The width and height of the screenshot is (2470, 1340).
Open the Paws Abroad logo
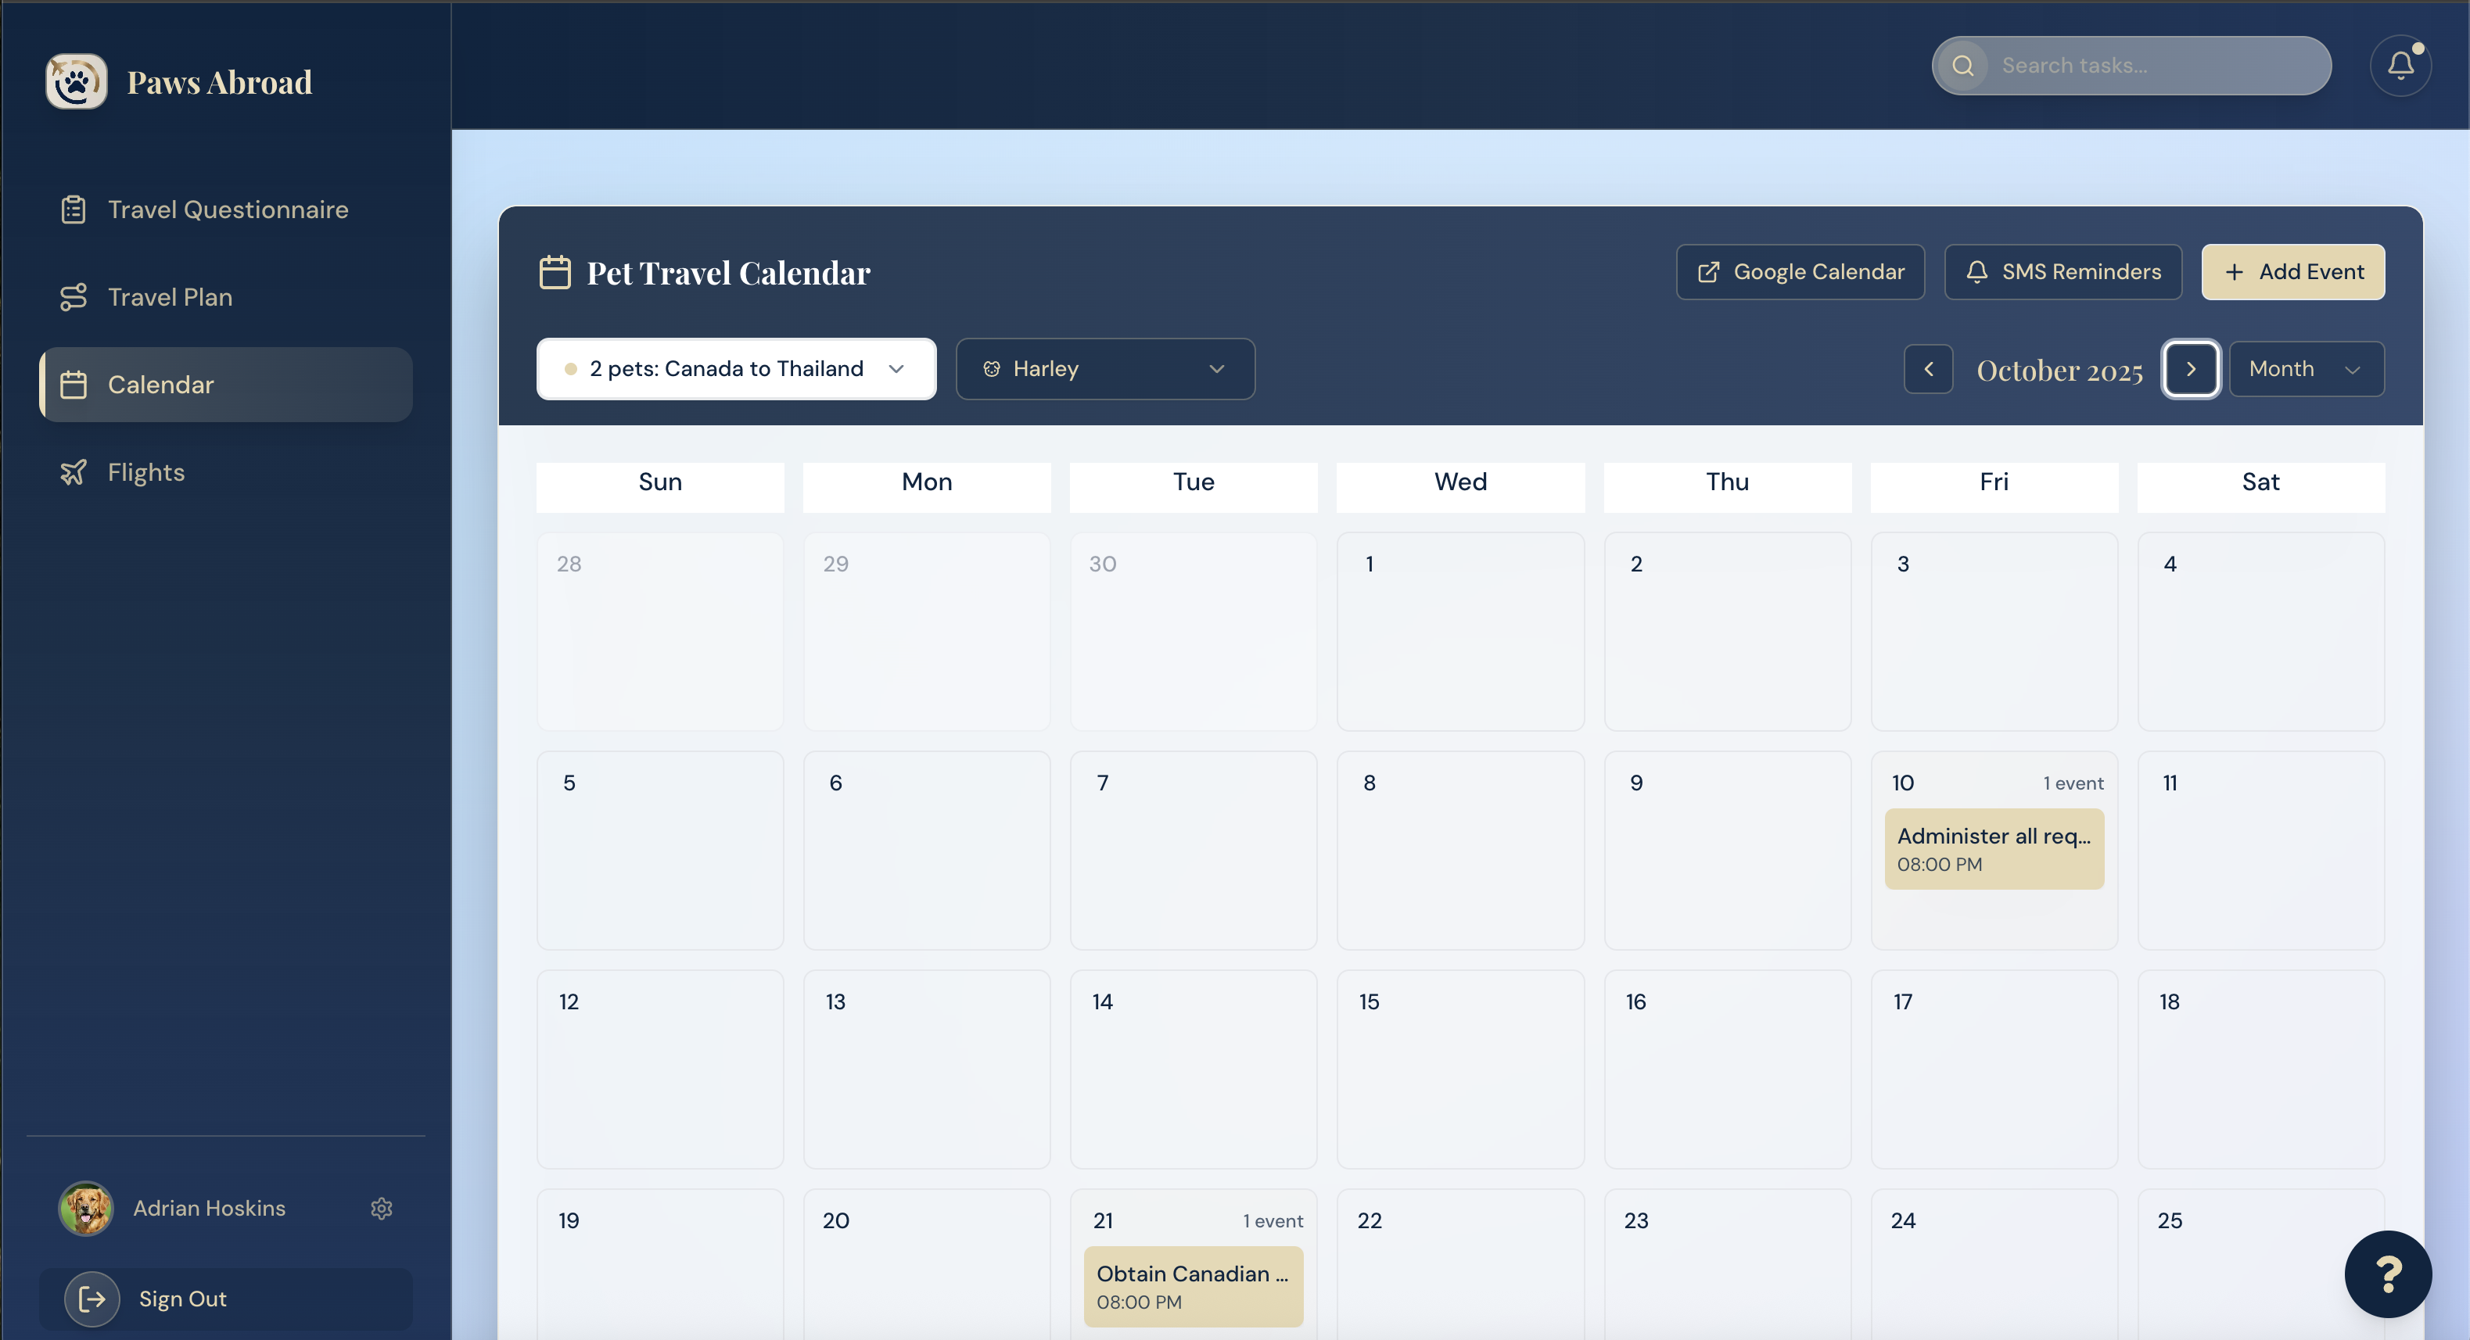[77, 81]
